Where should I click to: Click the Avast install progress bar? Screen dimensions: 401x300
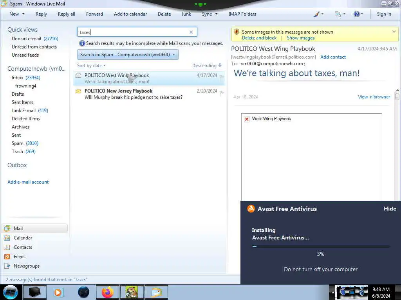pyautogui.click(x=321, y=246)
